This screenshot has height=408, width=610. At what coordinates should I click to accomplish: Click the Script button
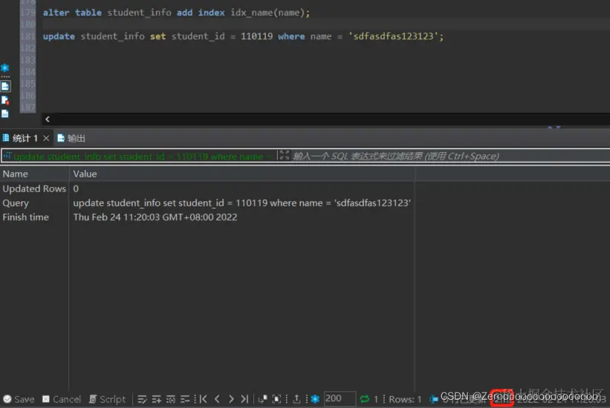coord(107,399)
